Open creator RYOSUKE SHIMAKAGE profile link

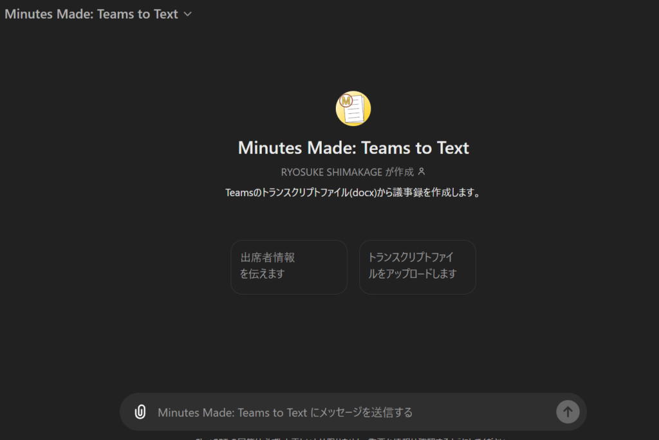(331, 172)
